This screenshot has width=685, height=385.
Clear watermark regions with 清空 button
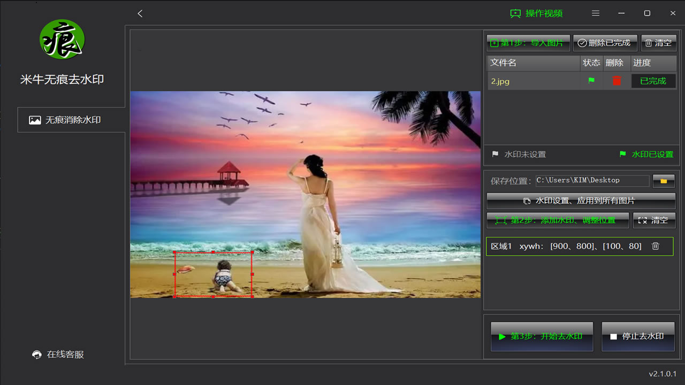(654, 220)
